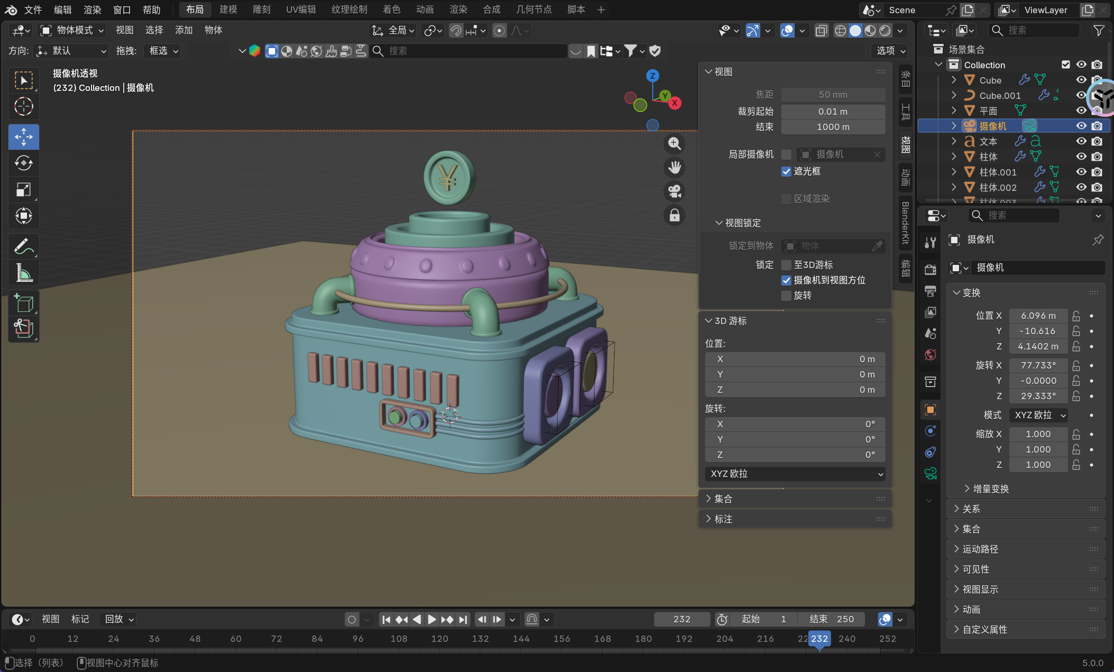Click the 焦距 50 mm slider field
The height and width of the screenshot is (672, 1114).
(x=833, y=95)
